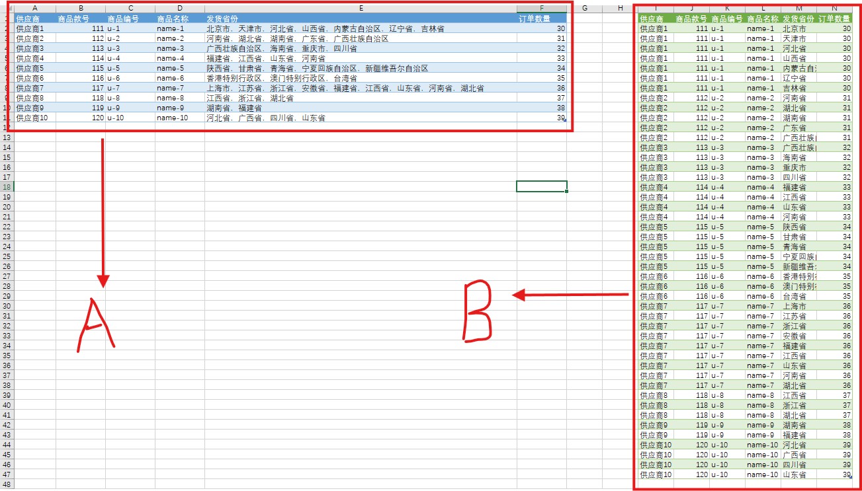Select row 48 header
862x491 pixels.
[7, 484]
